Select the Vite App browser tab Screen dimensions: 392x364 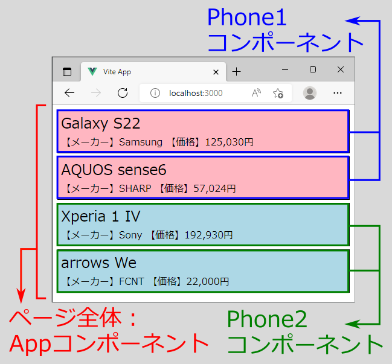click(x=153, y=72)
